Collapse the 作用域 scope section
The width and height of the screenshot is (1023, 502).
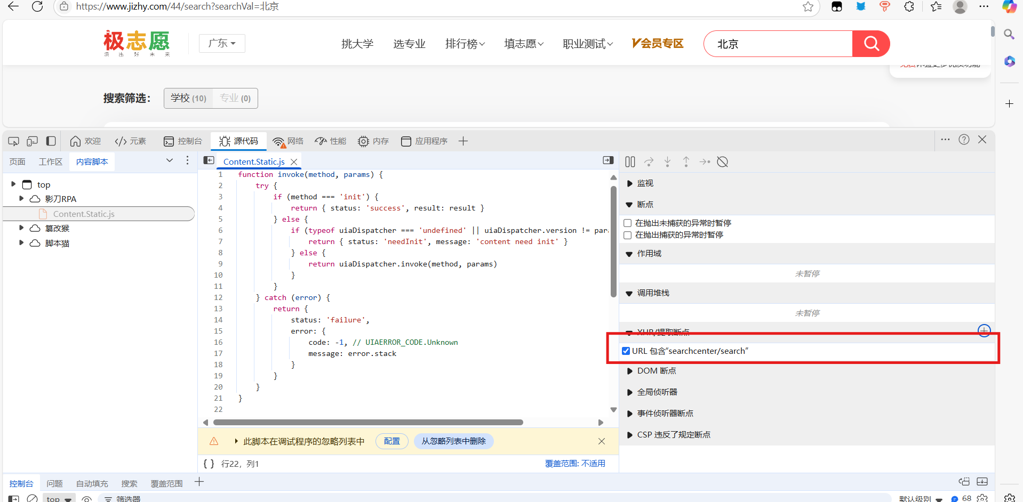click(629, 254)
